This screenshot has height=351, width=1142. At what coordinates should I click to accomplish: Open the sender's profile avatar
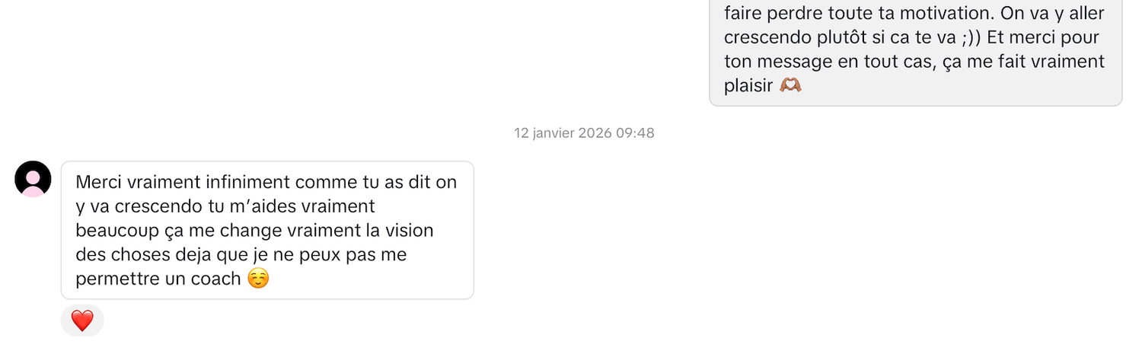click(33, 180)
